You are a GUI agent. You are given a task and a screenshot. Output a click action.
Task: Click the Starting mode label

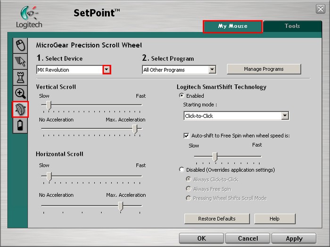(200, 104)
